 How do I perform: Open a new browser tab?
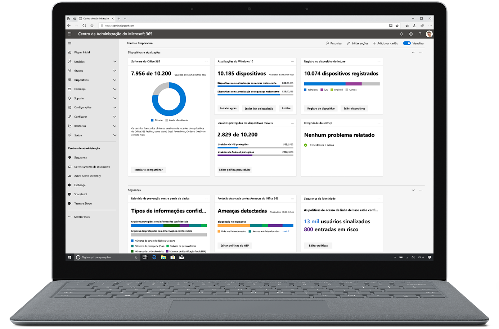pyautogui.click(x=119, y=18)
